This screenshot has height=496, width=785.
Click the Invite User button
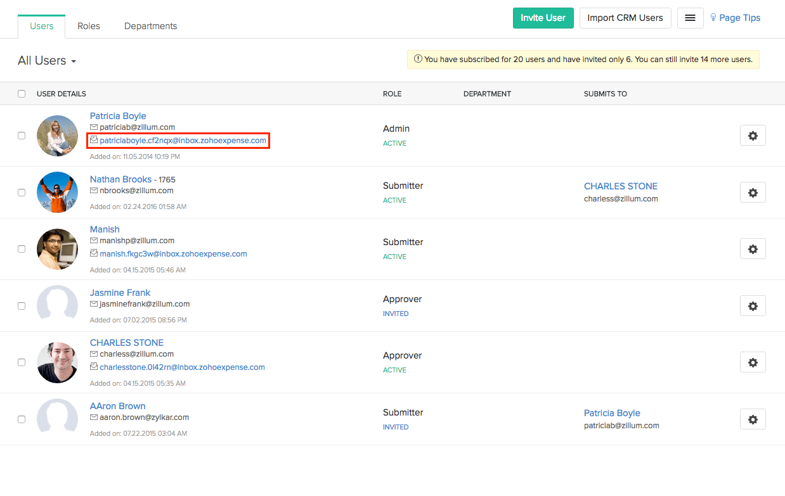(543, 18)
